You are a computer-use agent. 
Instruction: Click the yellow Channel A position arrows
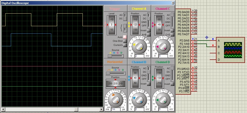coord(129,25)
